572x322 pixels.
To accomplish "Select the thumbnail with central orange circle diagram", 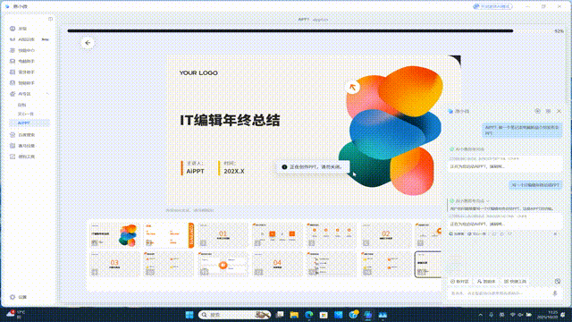I will pos(223,264).
